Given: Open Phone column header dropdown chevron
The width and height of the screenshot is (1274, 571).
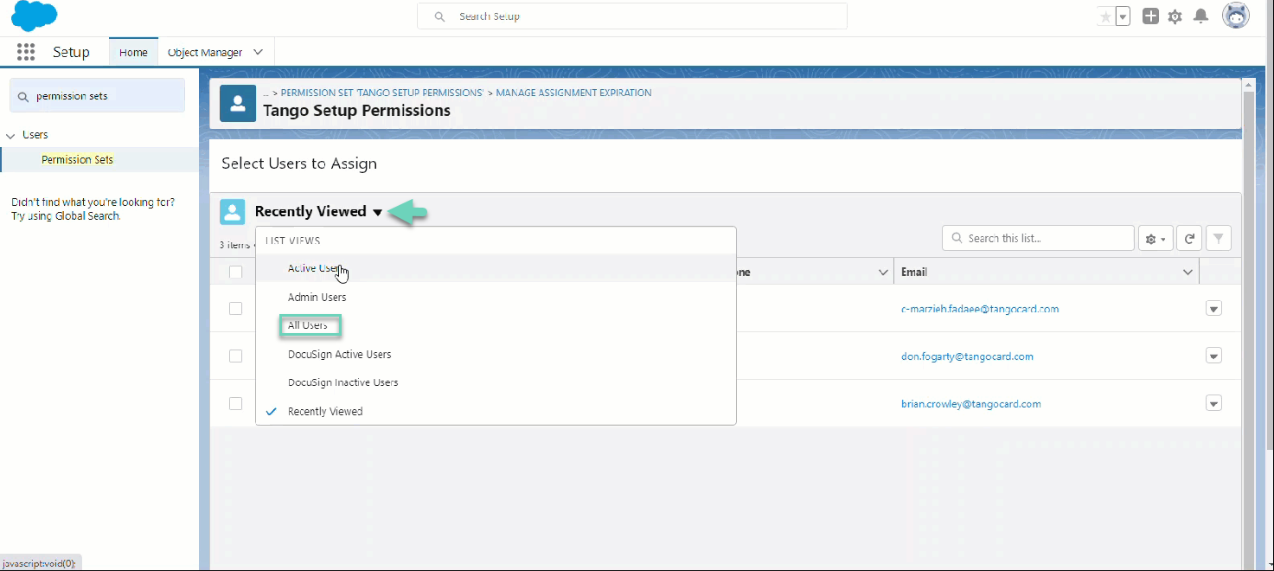Looking at the screenshot, I should pos(883,273).
